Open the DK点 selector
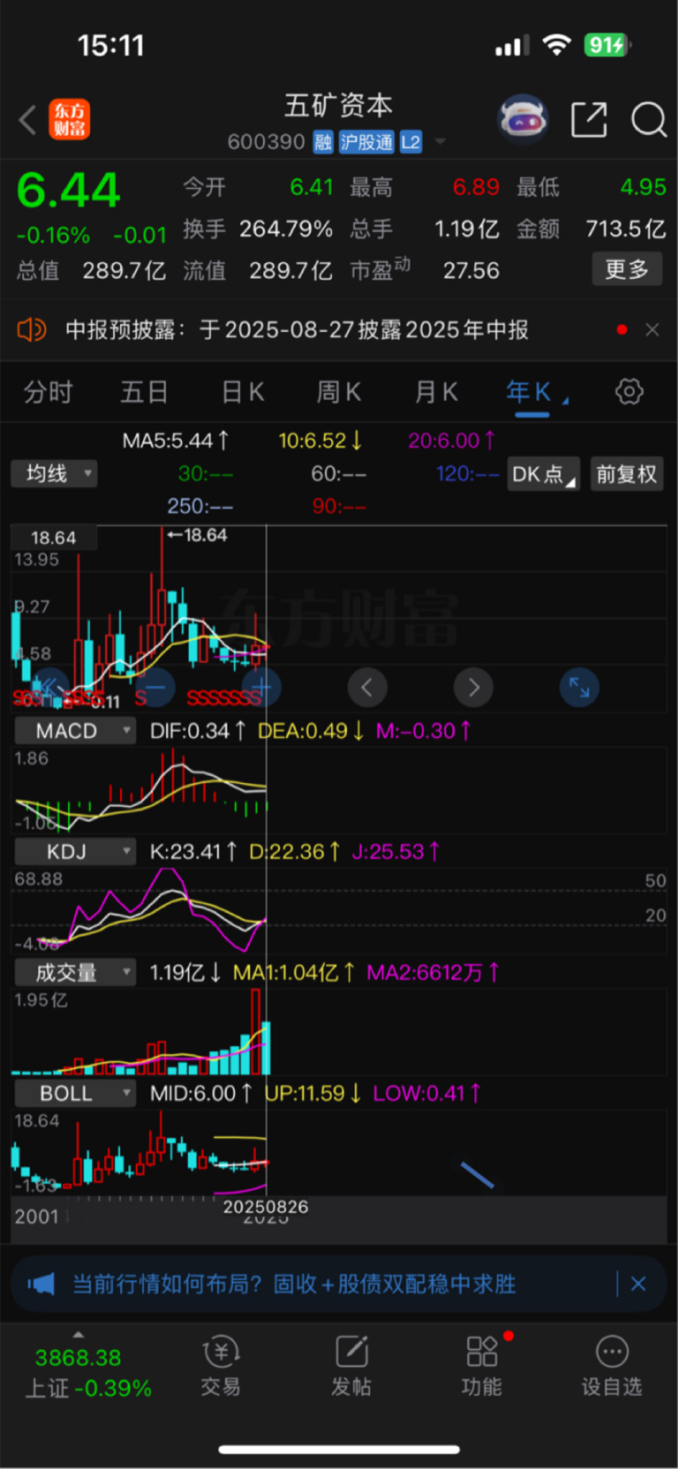 click(x=543, y=474)
